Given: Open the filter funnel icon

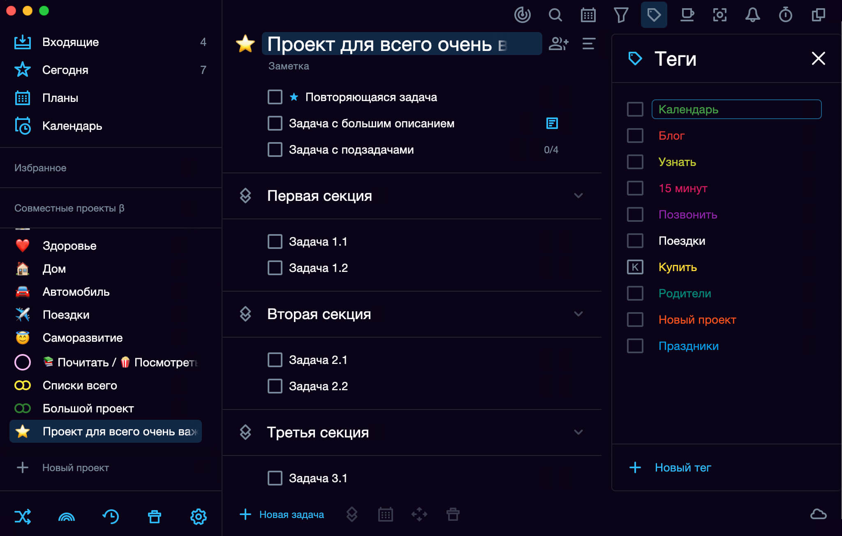Looking at the screenshot, I should (x=621, y=15).
